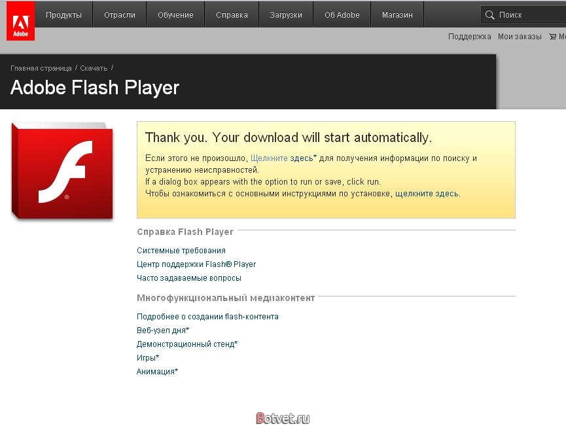Viewport: 566px width, 430px height.
Task: Click the search magnifier icon
Action: tap(489, 14)
